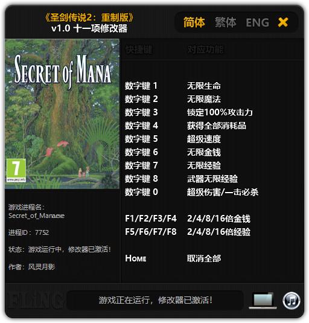Click the PEGI 7 rating badge

(16, 170)
